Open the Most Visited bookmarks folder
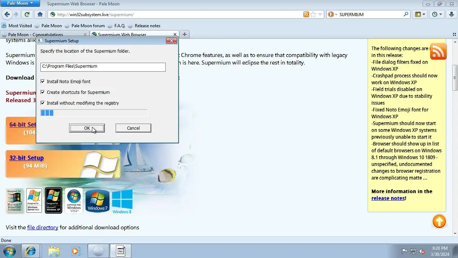This screenshot has width=458, height=258. pyautogui.click(x=17, y=26)
